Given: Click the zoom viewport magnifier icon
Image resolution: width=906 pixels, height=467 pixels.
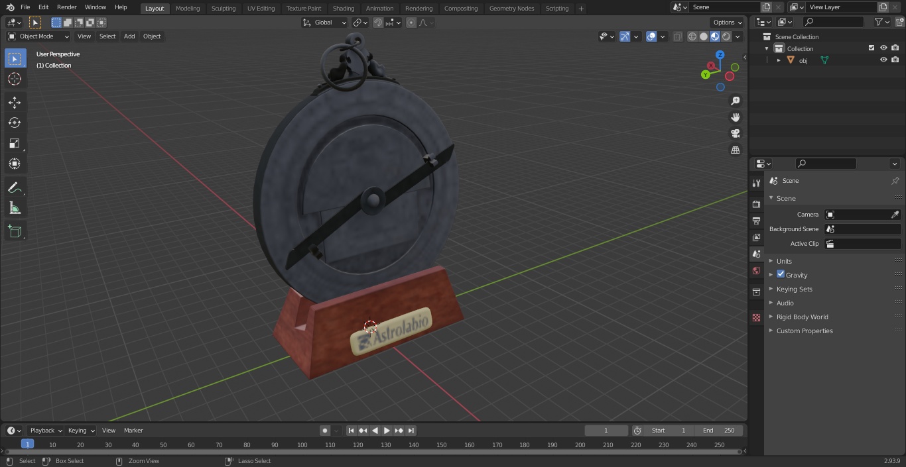Looking at the screenshot, I should [x=735, y=101].
